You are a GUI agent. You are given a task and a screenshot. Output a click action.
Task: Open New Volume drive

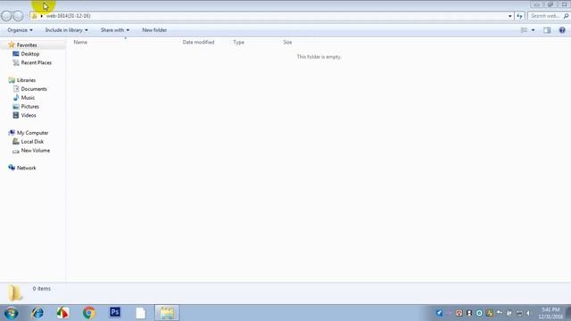tap(36, 151)
